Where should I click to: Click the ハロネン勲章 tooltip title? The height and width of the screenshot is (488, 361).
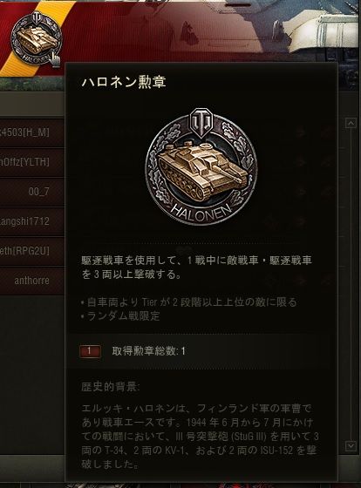click(x=124, y=82)
